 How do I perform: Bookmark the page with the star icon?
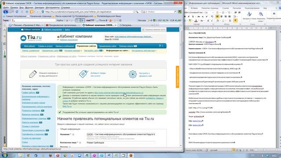134,12
